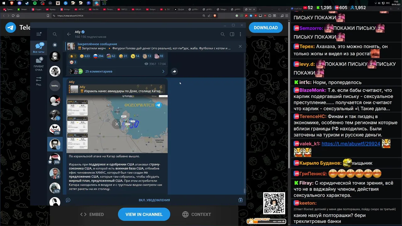Open the chat with 329 unread badge
Viewport: 402px width, 226px height.
click(x=55, y=187)
